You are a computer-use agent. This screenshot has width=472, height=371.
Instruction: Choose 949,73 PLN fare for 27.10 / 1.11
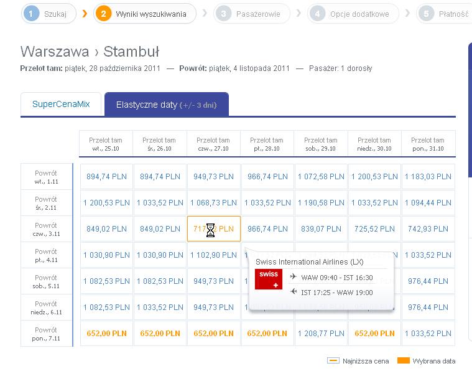pos(214,177)
